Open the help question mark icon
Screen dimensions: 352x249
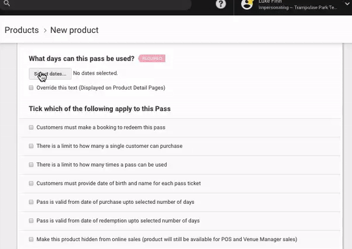221,4
